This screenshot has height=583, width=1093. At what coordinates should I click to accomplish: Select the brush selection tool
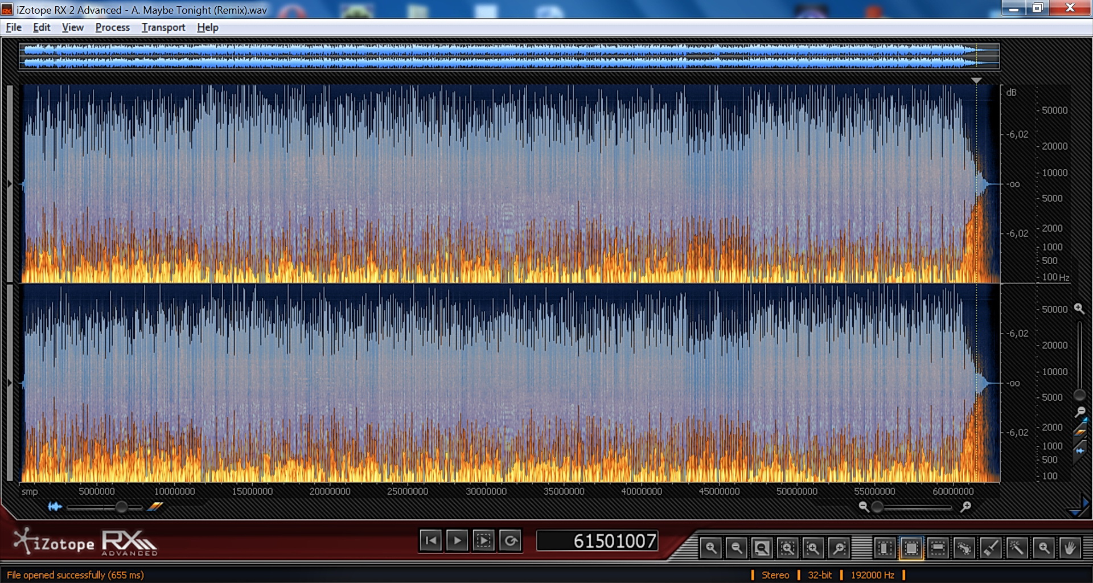click(991, 548)
